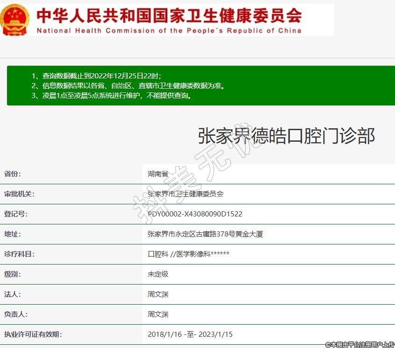Screen dimensions: 395x348
Task: Click the license validity dates 2018/1/16 -至- 2023/1/15
Action: pyautogui.click(x=190, y=334)
